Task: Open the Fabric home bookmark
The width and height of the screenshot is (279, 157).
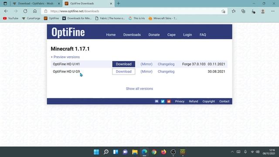Action: (x=110, y=18)
